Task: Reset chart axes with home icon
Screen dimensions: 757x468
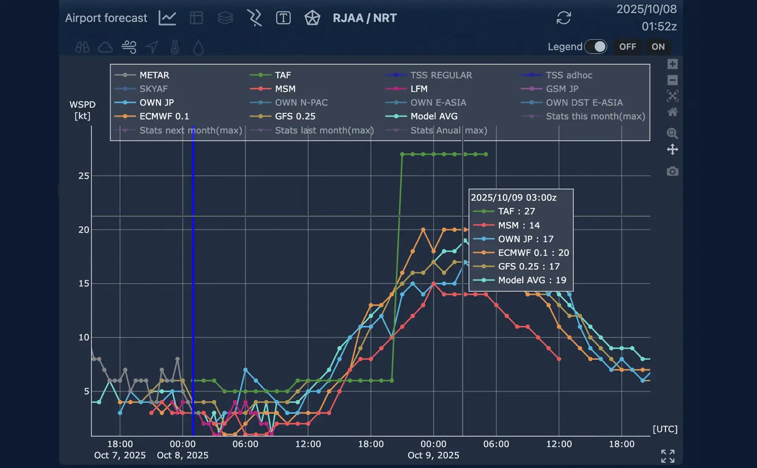Action: [x=672, y=112]
